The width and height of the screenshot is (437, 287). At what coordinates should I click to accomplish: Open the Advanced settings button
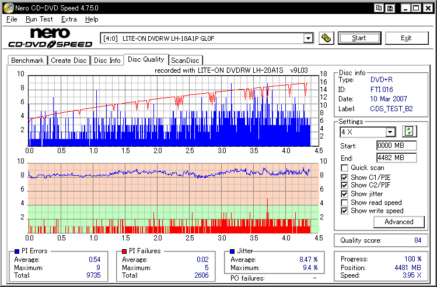click(x=399, y=222)
